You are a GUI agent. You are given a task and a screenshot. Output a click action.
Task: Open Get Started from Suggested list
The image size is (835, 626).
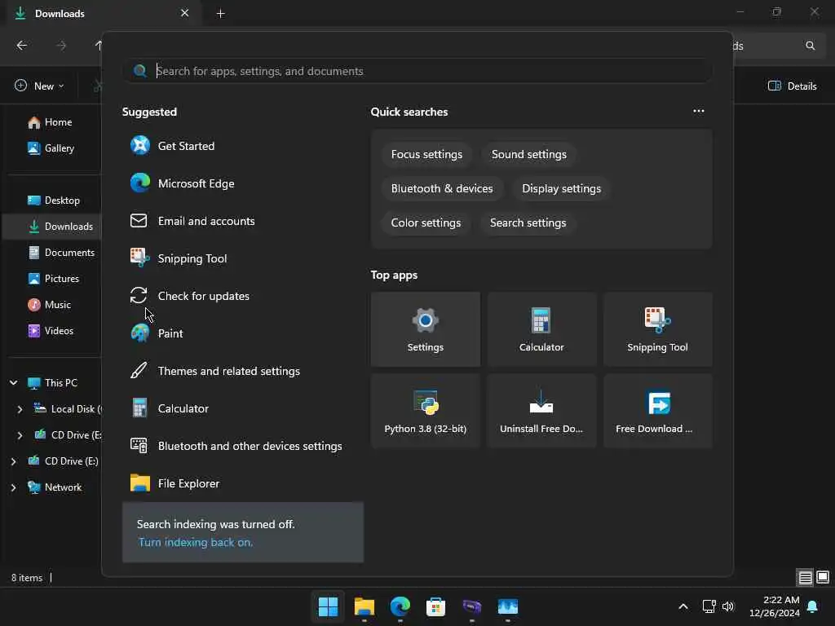pyautogui.click(x=242, y=146)
